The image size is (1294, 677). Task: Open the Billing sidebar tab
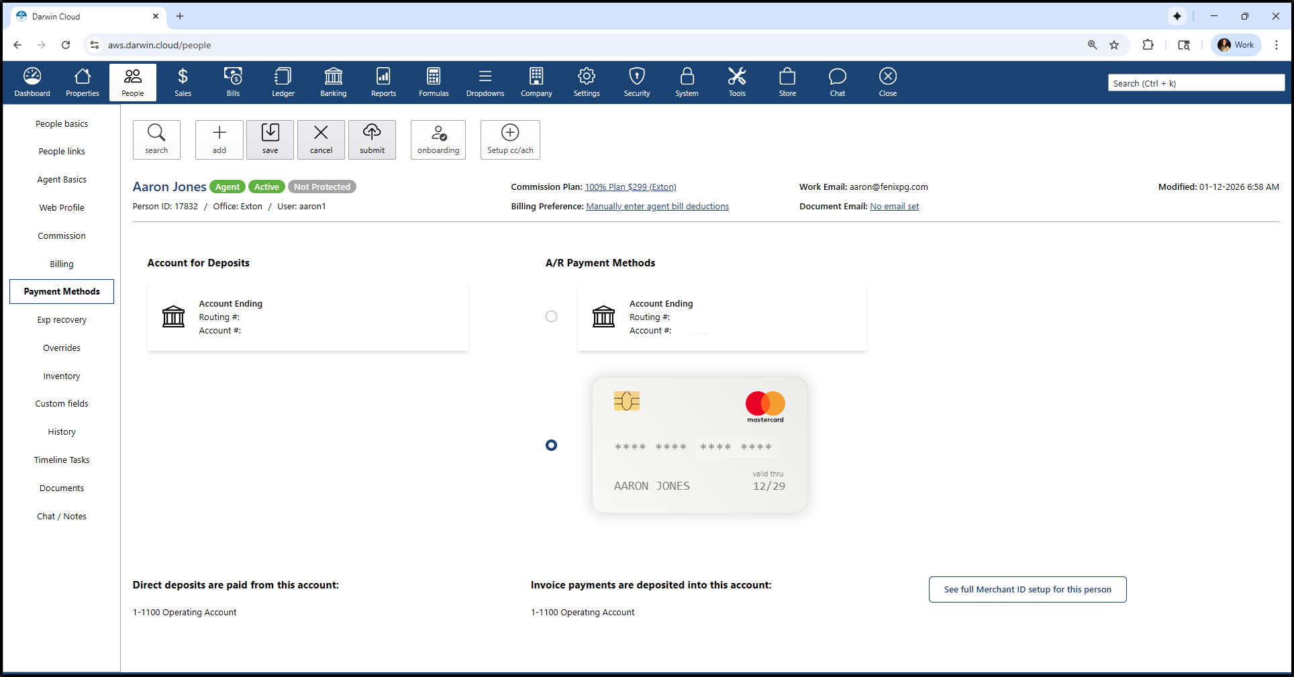(x=62, y=264)
